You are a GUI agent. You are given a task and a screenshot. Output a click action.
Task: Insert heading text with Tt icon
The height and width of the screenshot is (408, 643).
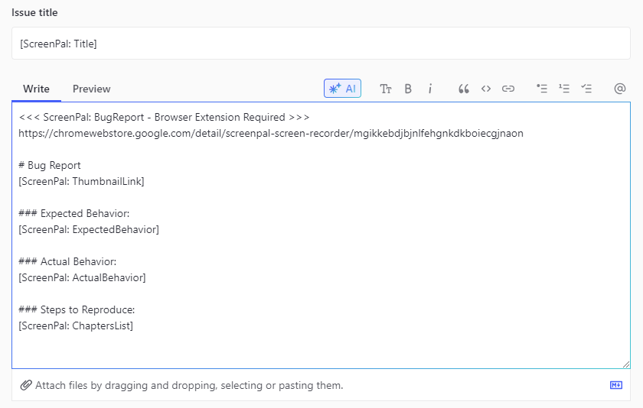[x=386, y=89]
